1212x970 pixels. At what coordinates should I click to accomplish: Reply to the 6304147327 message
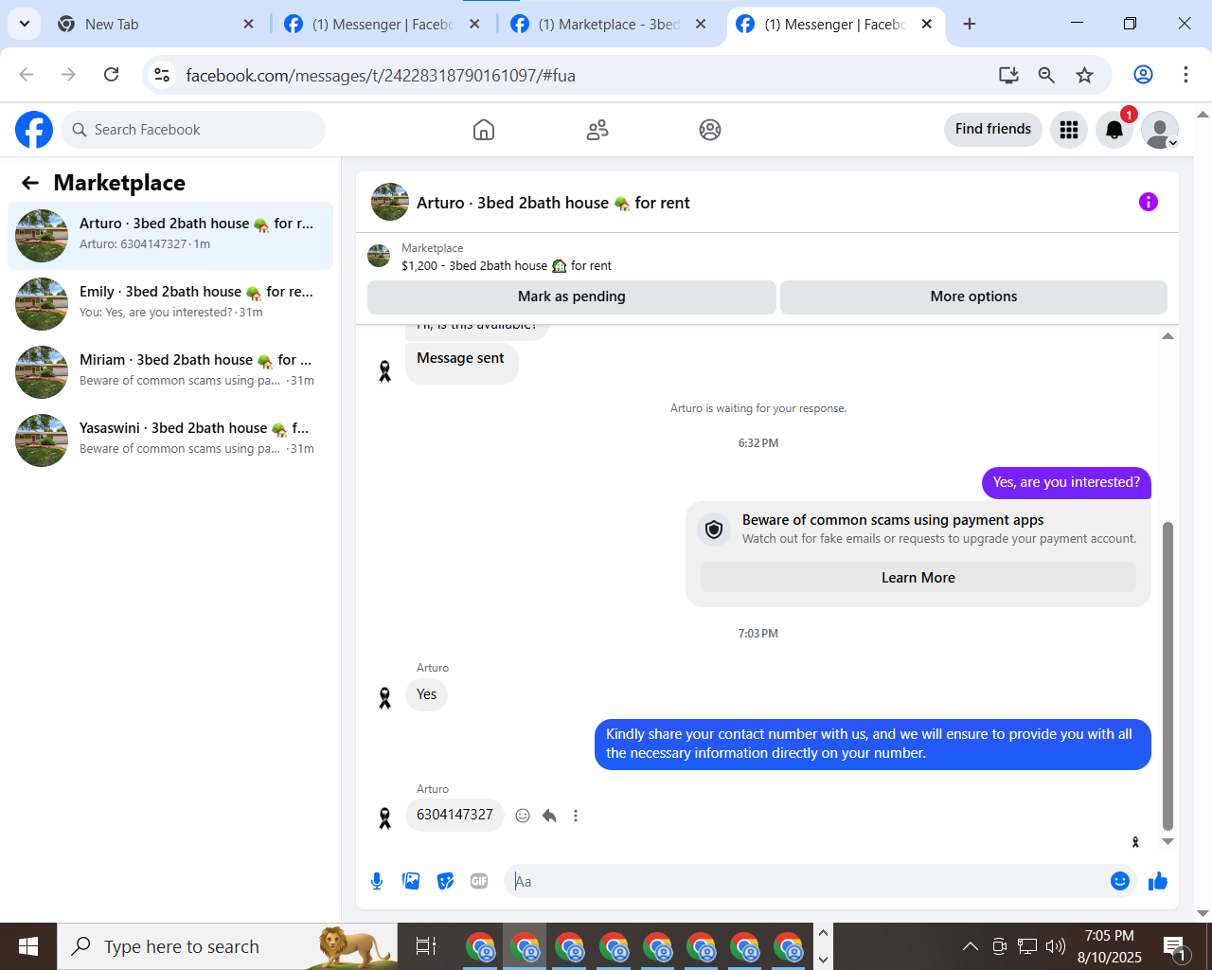(549, 816)
